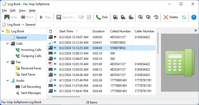Viewport: 199px width, 105px height.
Task: Collapse the Log Book root node
Action: pyautogui.click(x=3, y=31)
